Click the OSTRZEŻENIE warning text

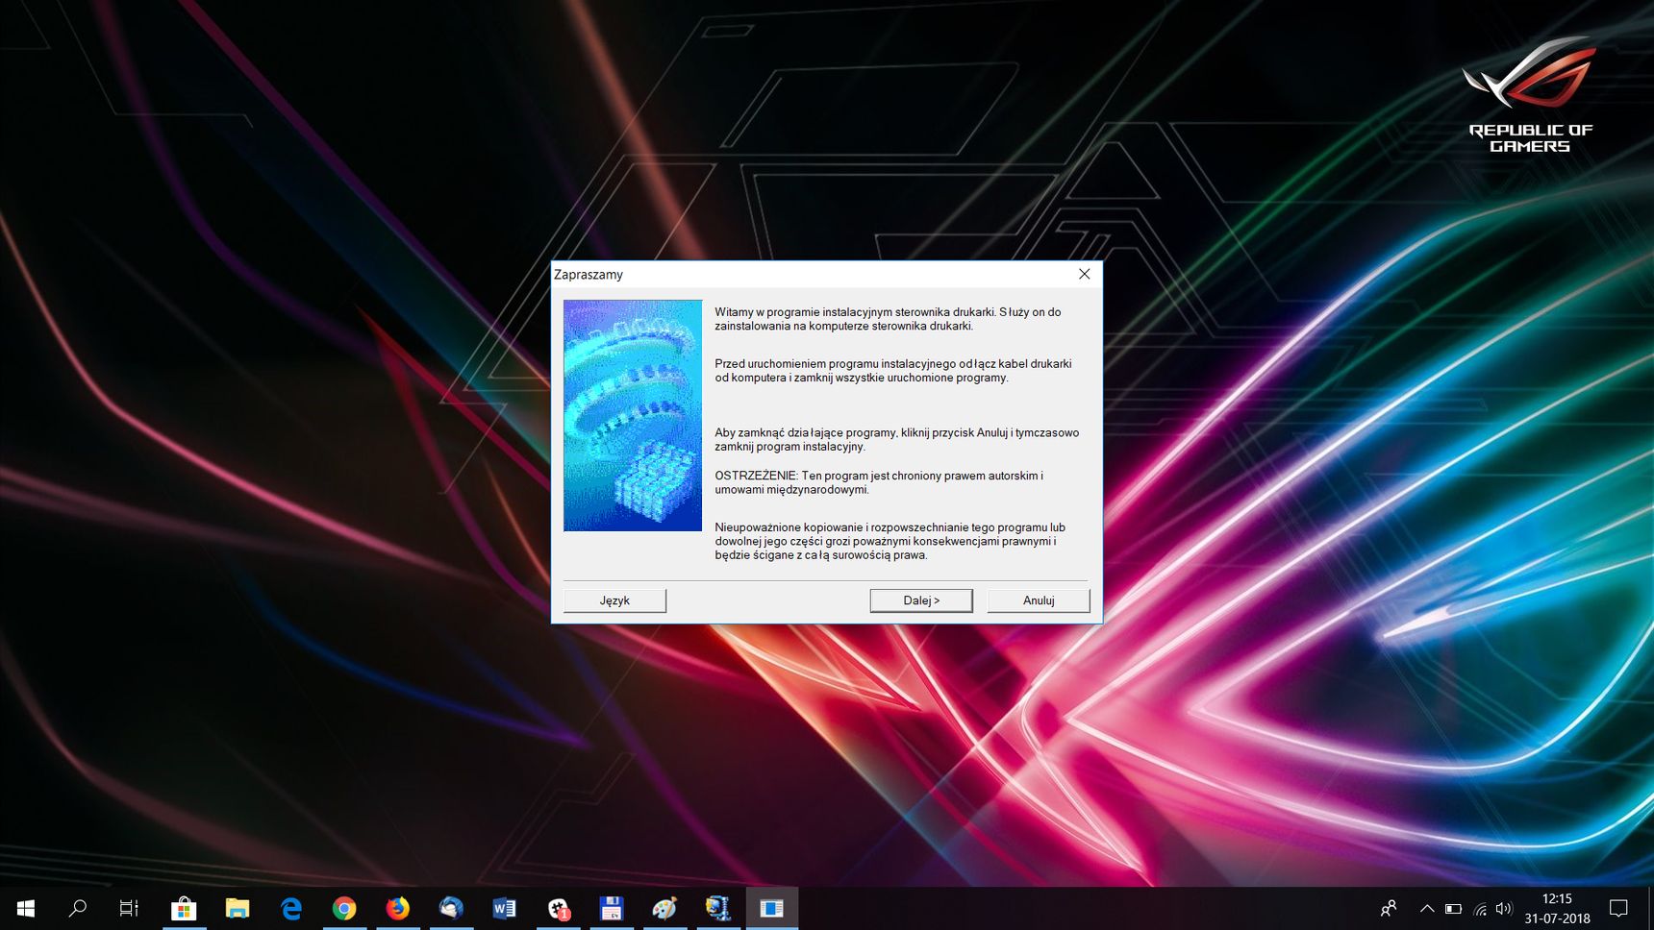pyautogui.click(x=879, y=482)
